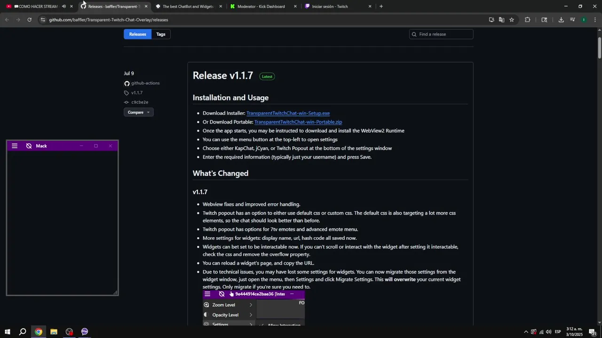The width and height of the screenshot is (602, 338).
Task: Go forward in browser history
Action: tap(18, 20)
